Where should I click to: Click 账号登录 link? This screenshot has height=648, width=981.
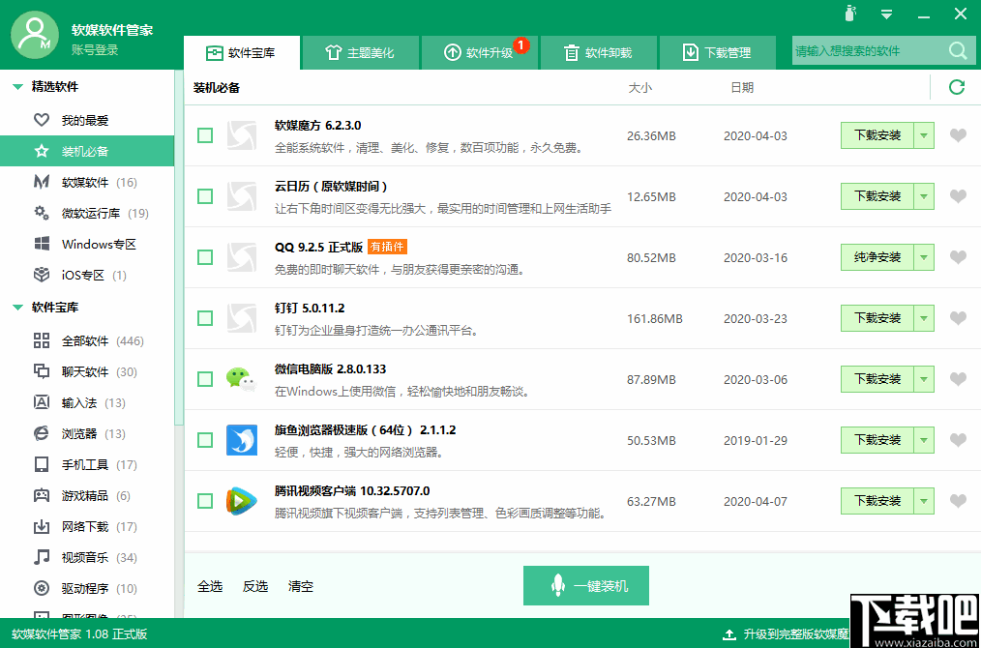[x=95, y=50]
